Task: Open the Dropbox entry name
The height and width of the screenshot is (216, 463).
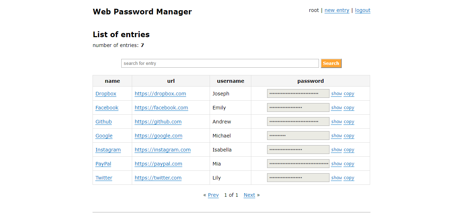Action: pyautogui.click(x=106, y=94)
